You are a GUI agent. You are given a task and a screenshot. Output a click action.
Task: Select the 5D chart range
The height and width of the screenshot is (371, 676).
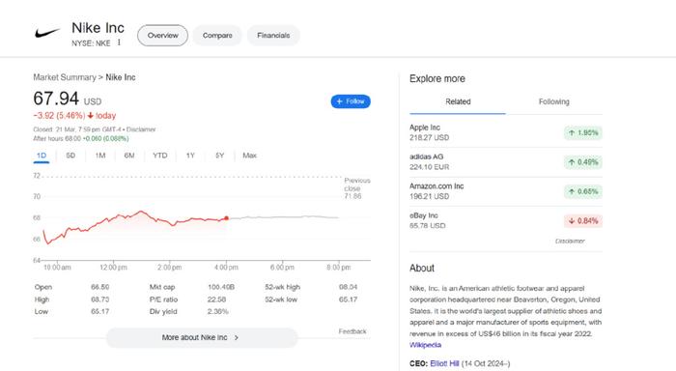click(70, 156)
